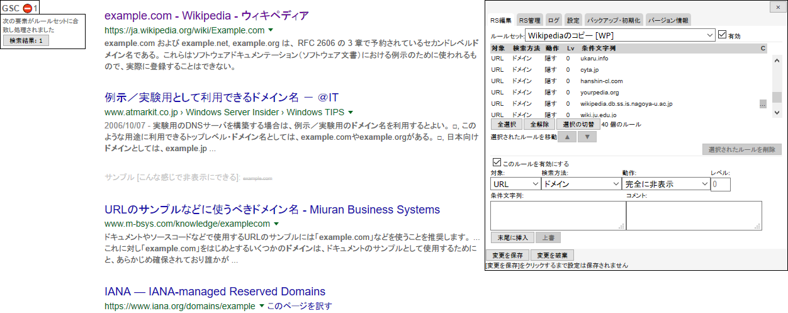
Task: Click the このページを訳す link
Action: 300,306
